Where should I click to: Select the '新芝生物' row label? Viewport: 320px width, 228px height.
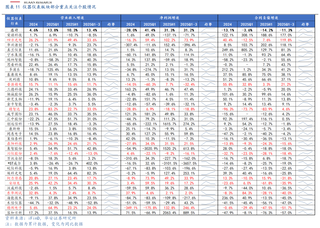pyautogui.click(x=14, y=99)
